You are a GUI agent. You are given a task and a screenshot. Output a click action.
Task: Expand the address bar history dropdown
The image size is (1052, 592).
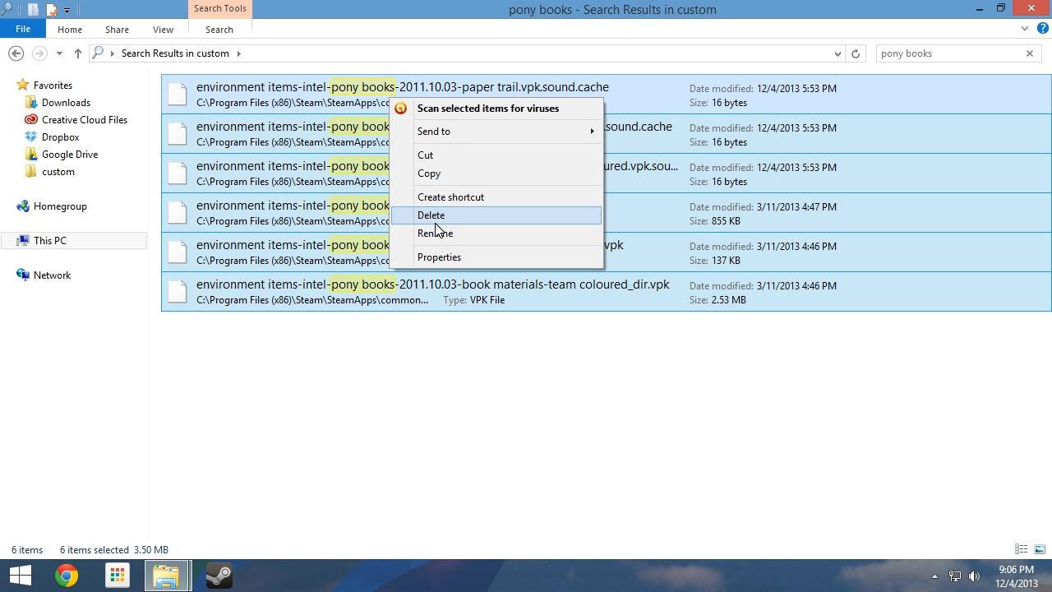pos(837,53)
